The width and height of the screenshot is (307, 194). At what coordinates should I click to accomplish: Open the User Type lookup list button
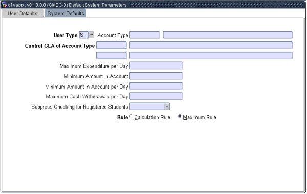pos(91,35)
